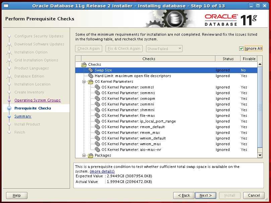Select OS Kernel Parameter: ip_local_port_range row
271x203 pixels.
click(166, 121)
